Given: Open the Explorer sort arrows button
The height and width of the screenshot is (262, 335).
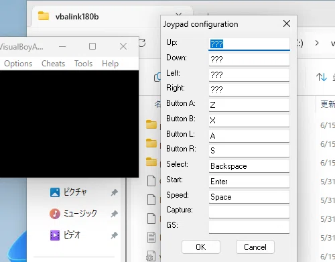Looking at the screenshot, I should click(322, 77).
